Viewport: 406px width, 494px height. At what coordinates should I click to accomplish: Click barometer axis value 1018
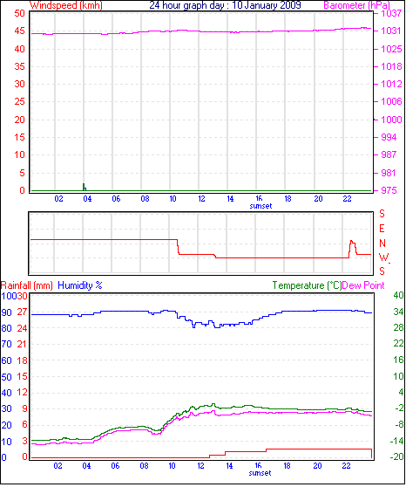point(391,66)
